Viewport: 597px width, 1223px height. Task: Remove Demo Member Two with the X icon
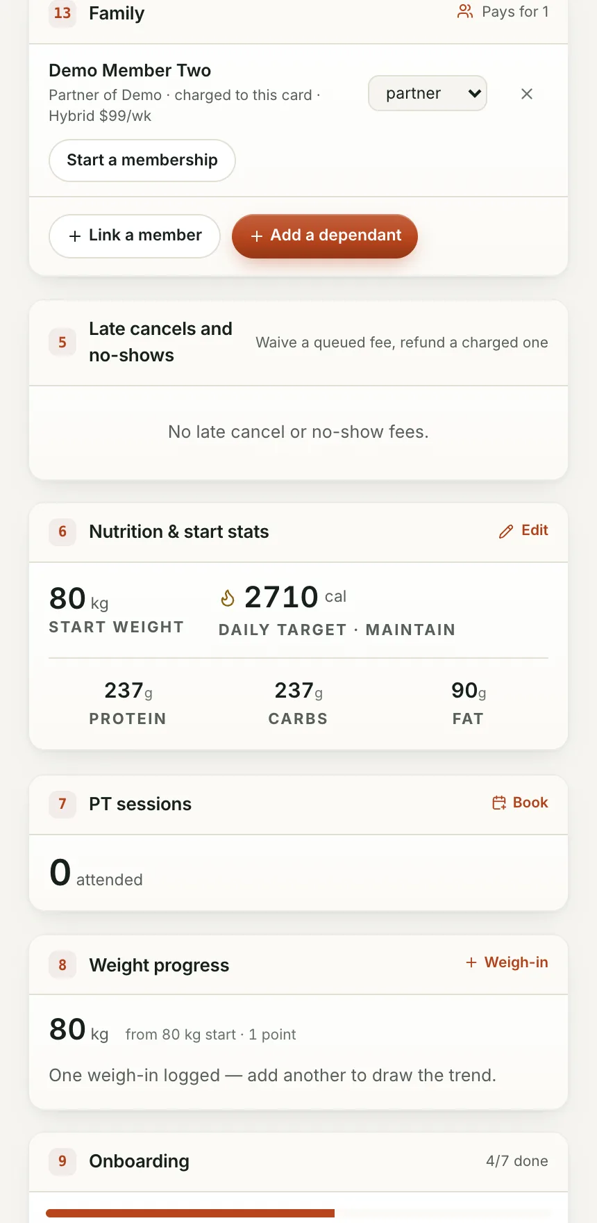(x=527, y=94)
